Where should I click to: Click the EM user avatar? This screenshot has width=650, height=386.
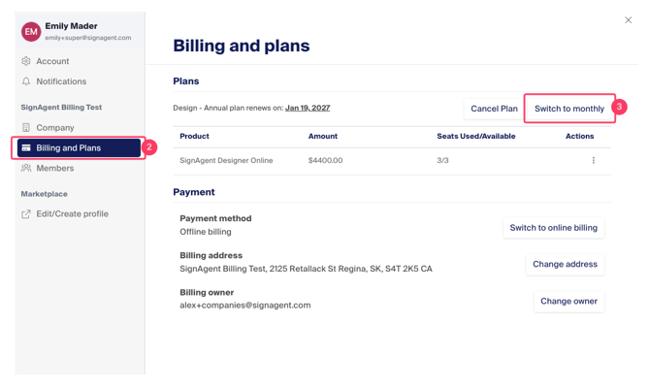pyautogui.click(x=31, y=31)
